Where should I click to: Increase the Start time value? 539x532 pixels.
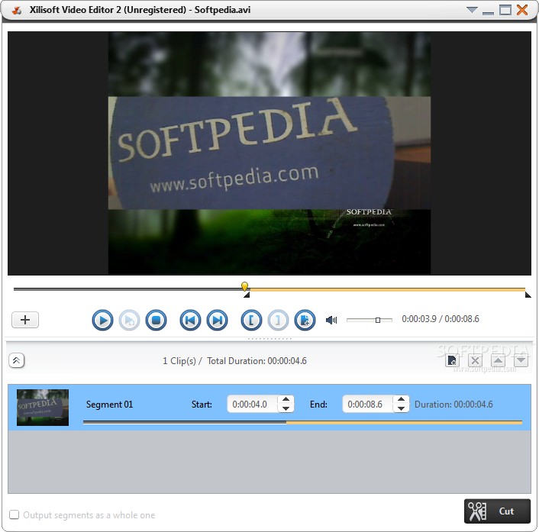[x=286, y=399]
